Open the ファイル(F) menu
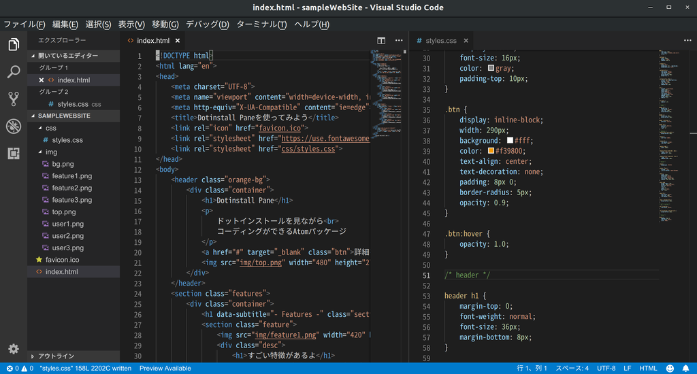This screenshot has height=374, width=697. 25,24
